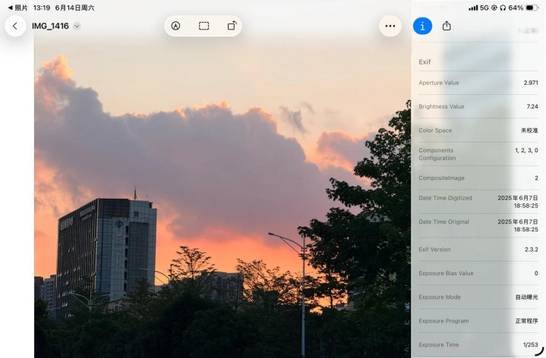Return to Photos app via status bar

pos(17,8)
